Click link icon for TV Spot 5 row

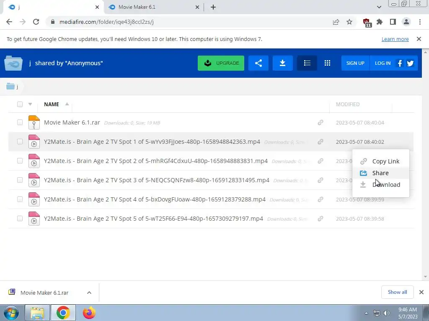point(320,219)
